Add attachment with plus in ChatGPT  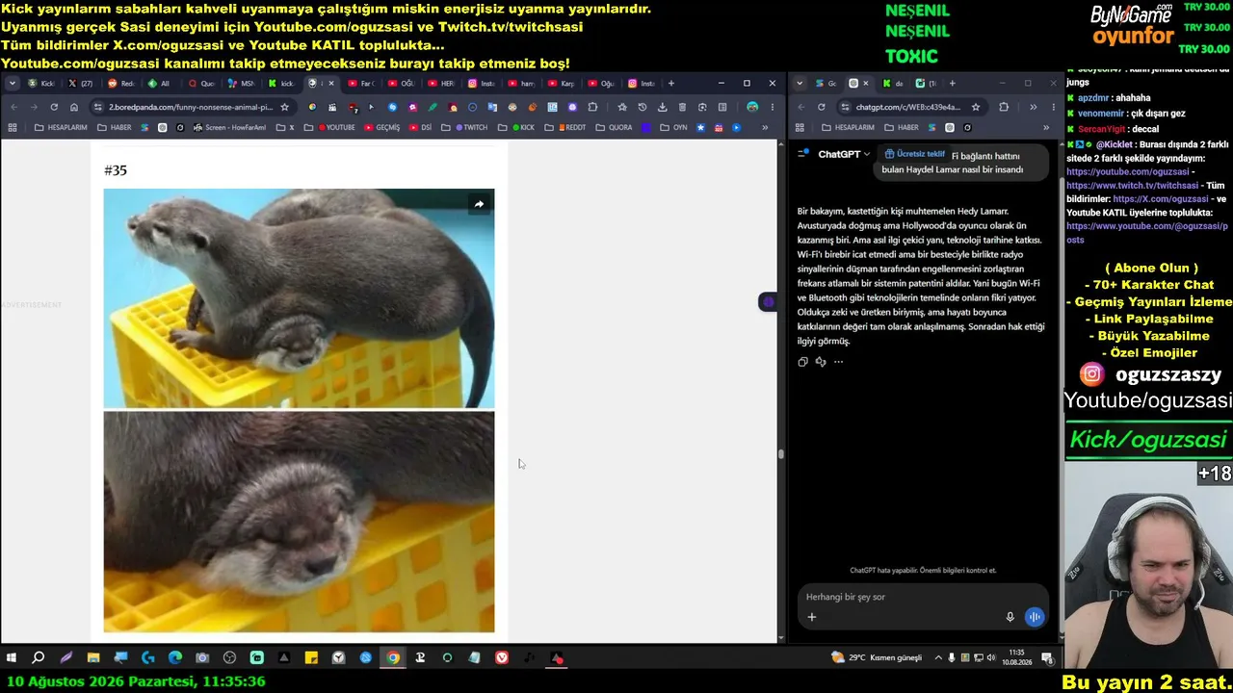coord(811,617)
